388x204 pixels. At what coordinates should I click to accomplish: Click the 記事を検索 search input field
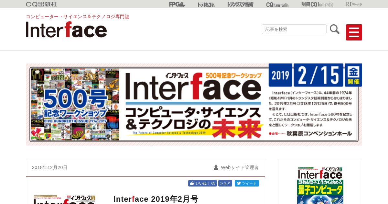tap(294, 29)
